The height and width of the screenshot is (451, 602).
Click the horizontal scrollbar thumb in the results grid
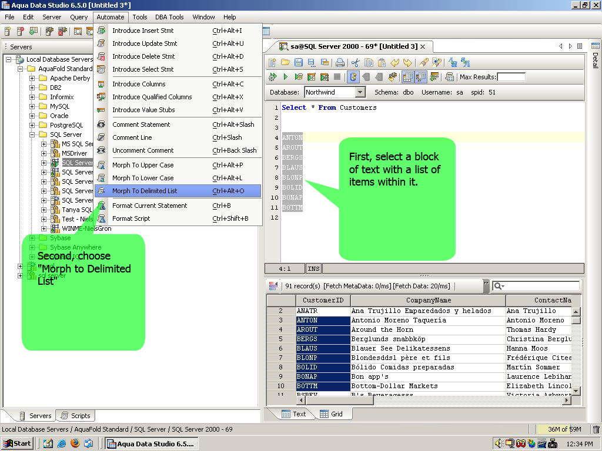(339, 400)
